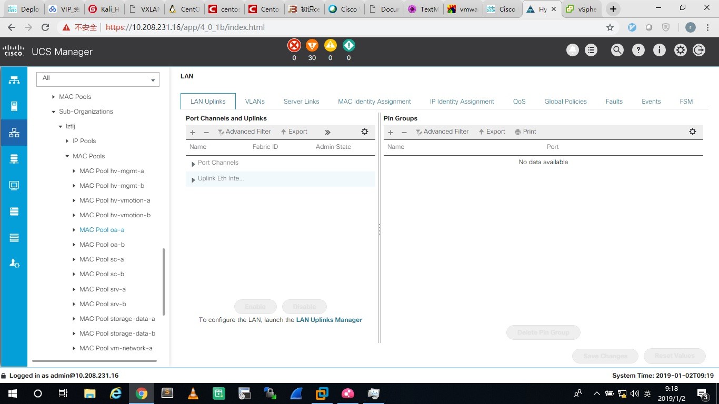
Task: Click Export in Pin Groups toolbar
Action: tap(492, 132)
